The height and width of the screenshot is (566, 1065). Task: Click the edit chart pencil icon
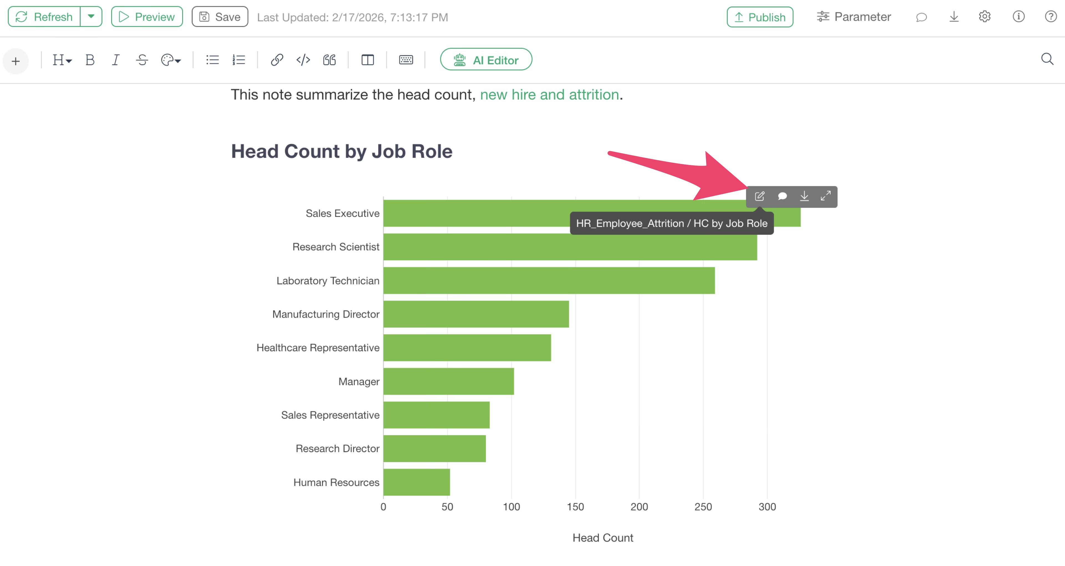(759, 196)
